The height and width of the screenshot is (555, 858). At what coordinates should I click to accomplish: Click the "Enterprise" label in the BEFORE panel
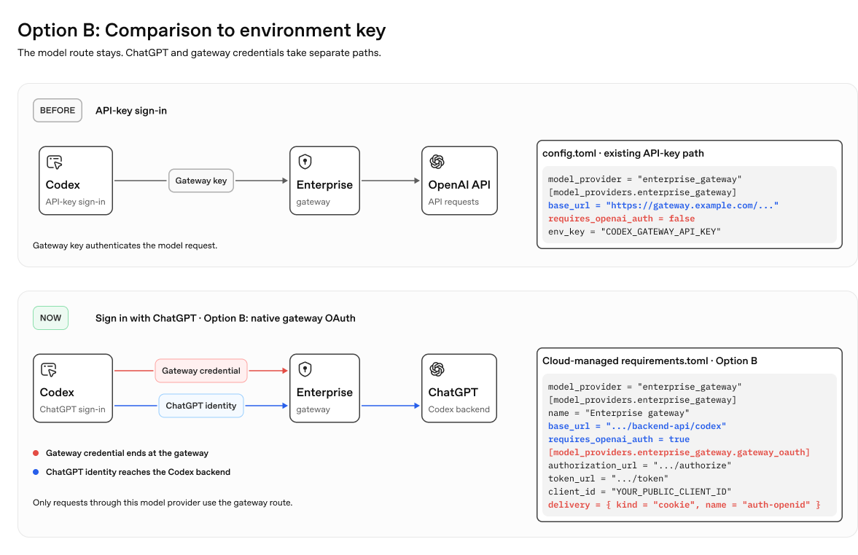pos(324,185)
